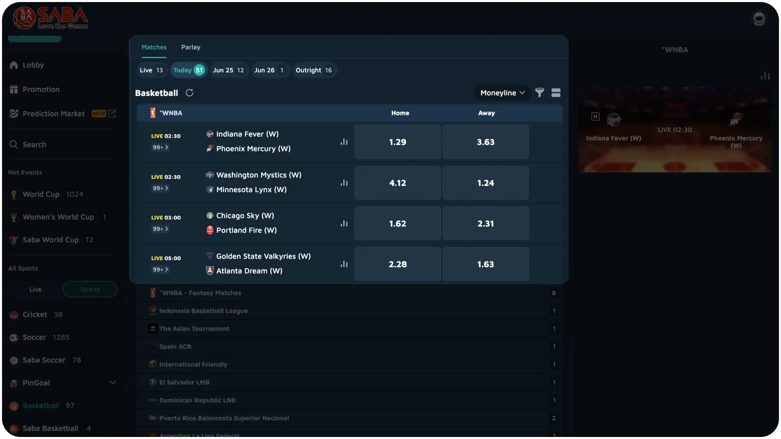Toggle sidebar to Sports mode
Screen dimensions: 781x439
click(90, 289)
